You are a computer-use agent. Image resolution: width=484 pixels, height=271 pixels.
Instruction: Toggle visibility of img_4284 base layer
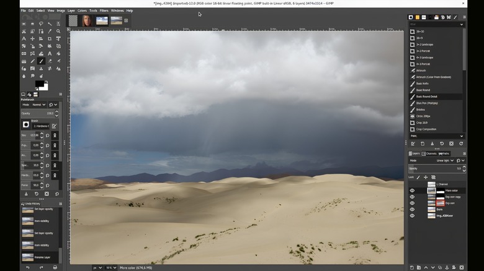[412, 216]
